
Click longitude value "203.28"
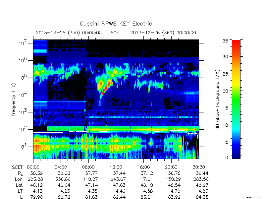[x=35, y=179]
